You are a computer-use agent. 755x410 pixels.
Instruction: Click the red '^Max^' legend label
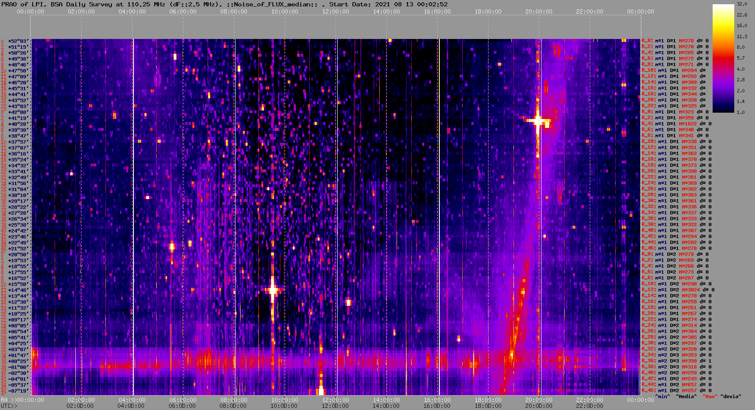click(709, 397)
